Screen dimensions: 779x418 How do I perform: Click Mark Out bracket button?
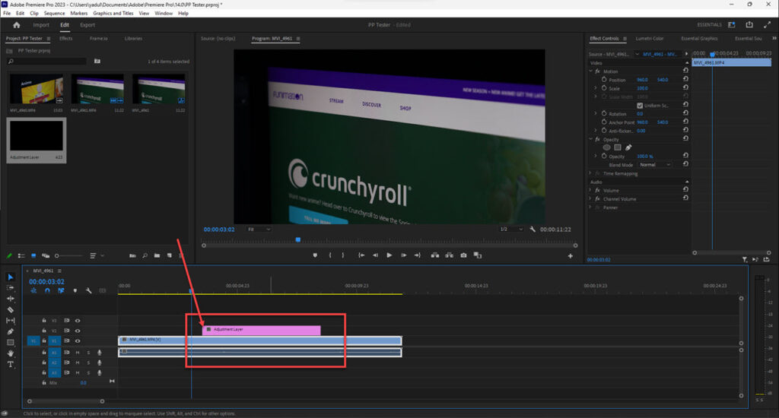(x=343, y=255)
